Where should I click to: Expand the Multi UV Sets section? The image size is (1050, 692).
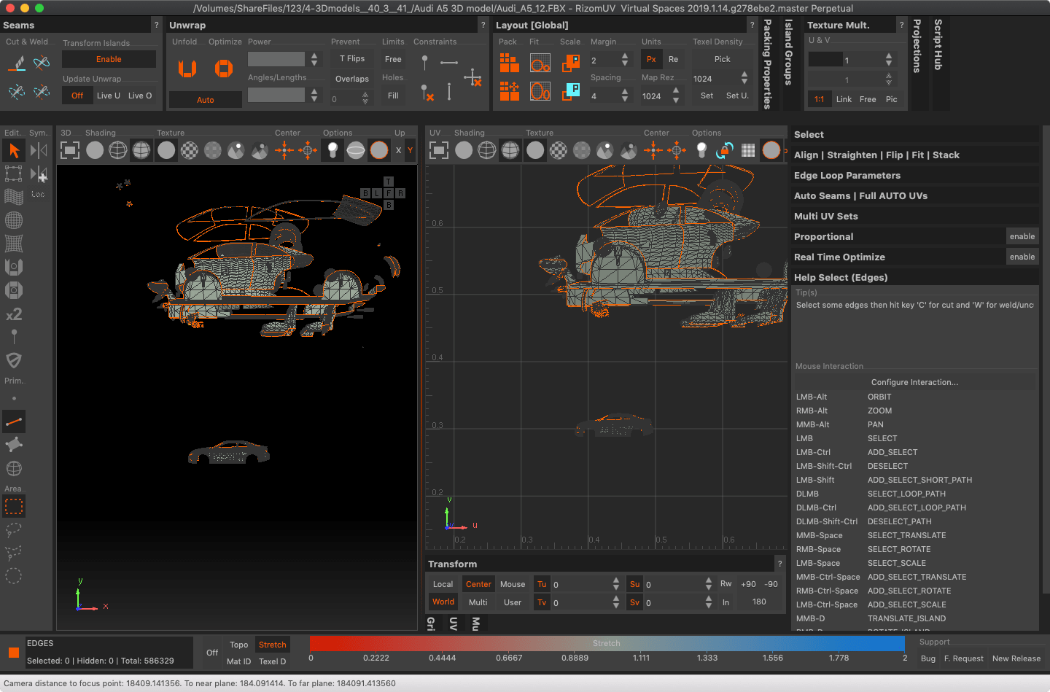click(x=825, y=217)
